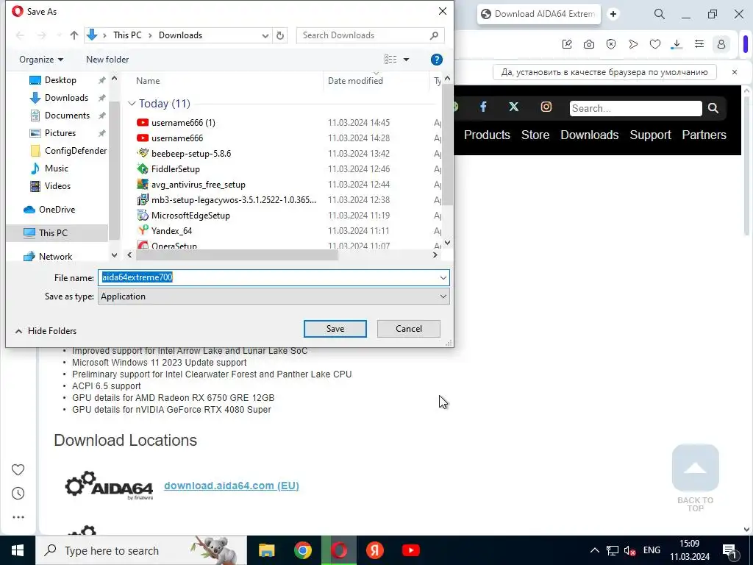Image resolution: width=753 pixels, height=565 pixels.
Task: Click the Opera profile account icon
Action: tap(721, 44)
